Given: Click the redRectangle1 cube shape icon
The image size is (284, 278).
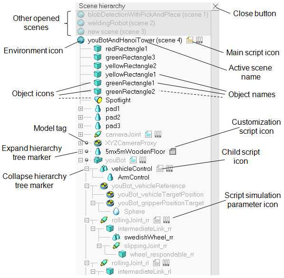Looking at the screenshot, I should tap(98, 49).
